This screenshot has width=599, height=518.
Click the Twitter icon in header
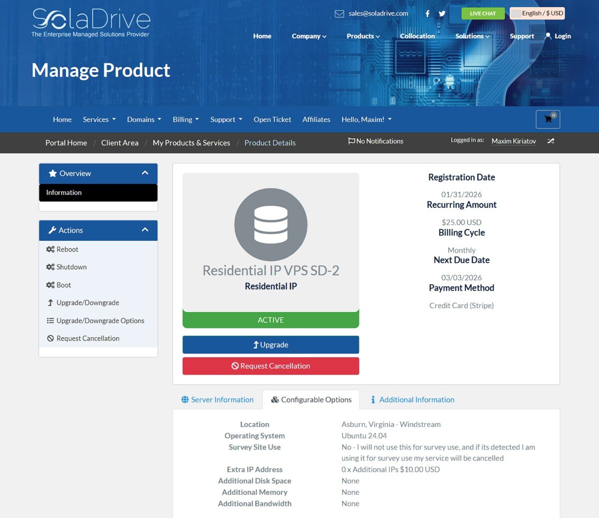tap(442, 13)
